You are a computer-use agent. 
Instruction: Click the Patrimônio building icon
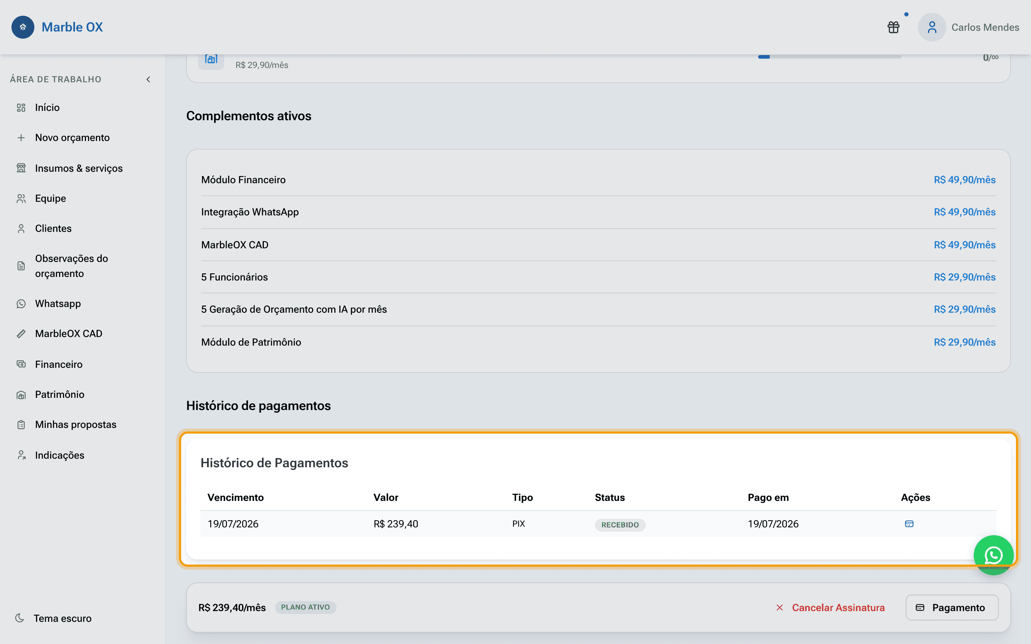pyautogui.click(x=21, y=395)
